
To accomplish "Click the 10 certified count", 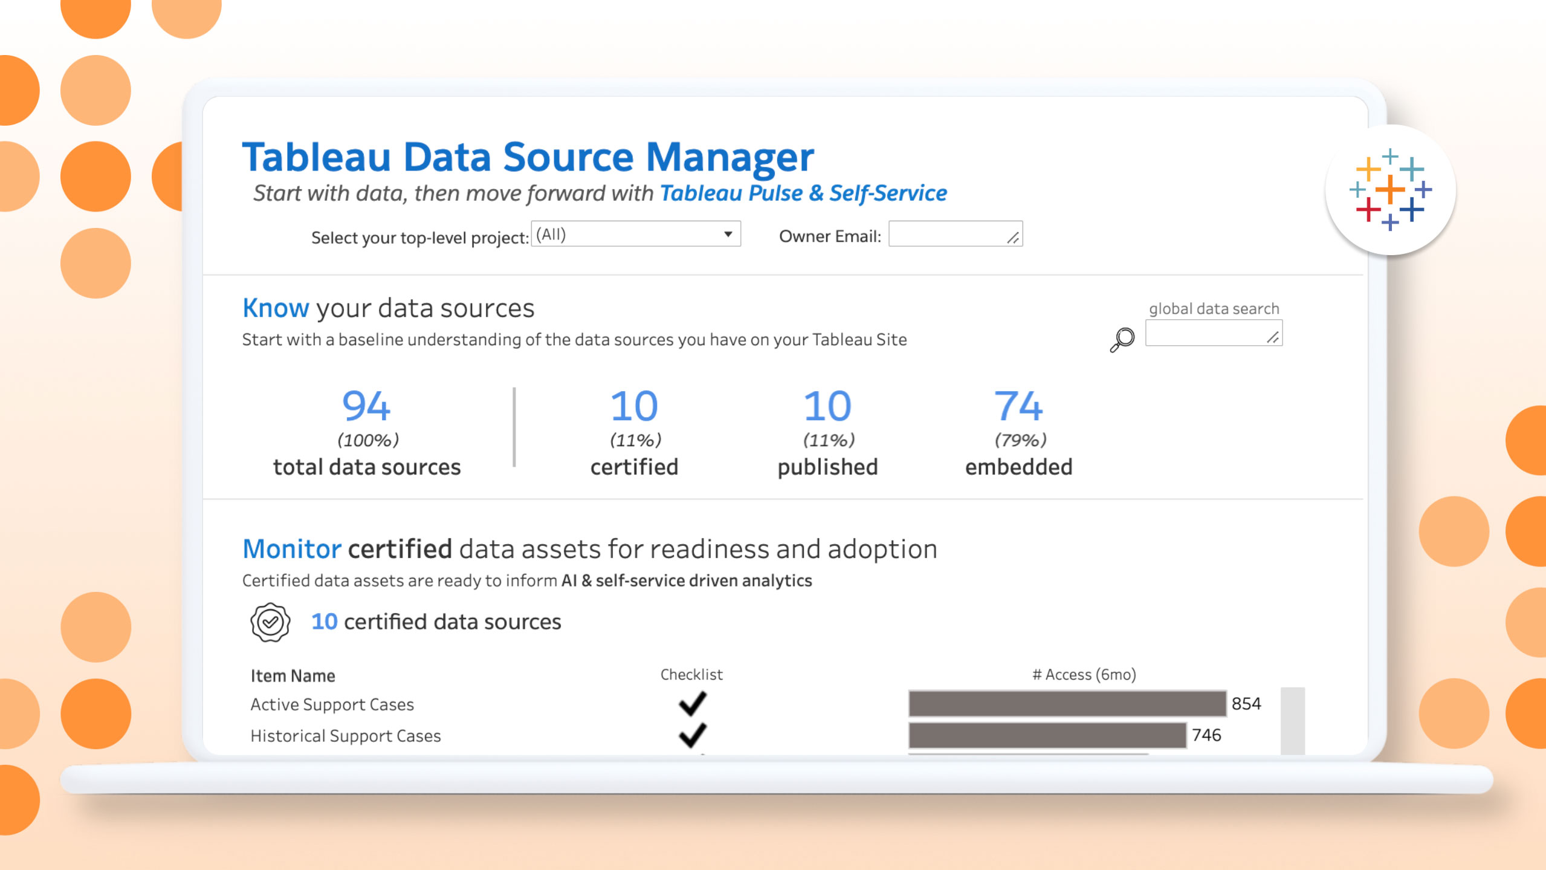I will coord(634,406).
